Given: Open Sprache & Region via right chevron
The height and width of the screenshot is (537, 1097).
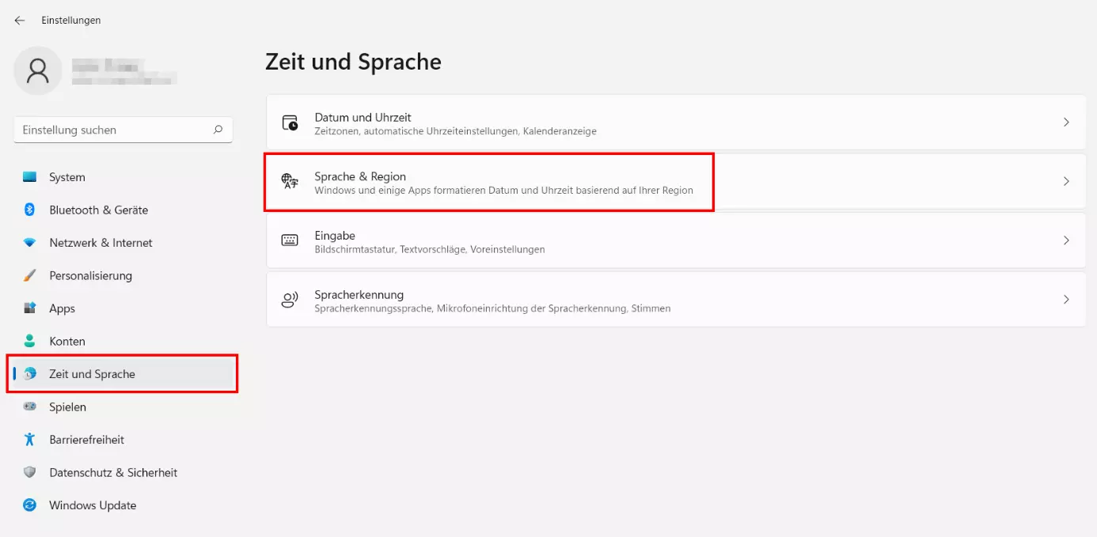Looking at the screenshot, I should (x=1066, y=181).
